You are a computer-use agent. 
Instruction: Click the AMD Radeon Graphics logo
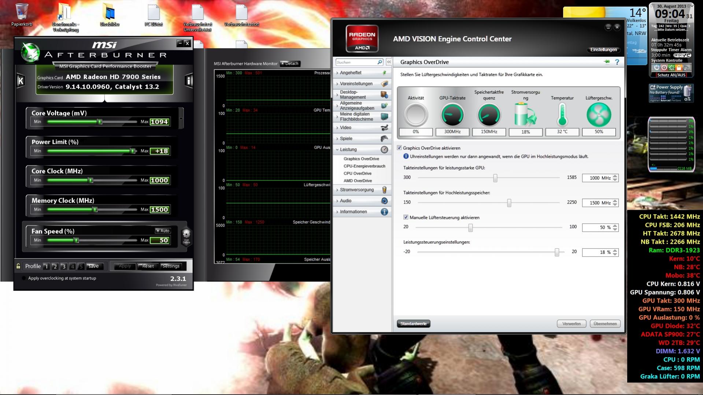point(362,38)
